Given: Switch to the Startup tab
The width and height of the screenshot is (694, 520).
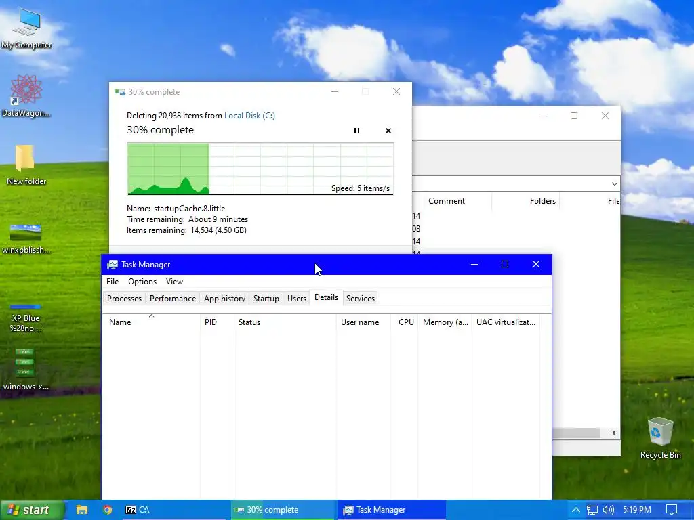Looking at the screenshot, I should pyautogui.click(x=266, y=299).
